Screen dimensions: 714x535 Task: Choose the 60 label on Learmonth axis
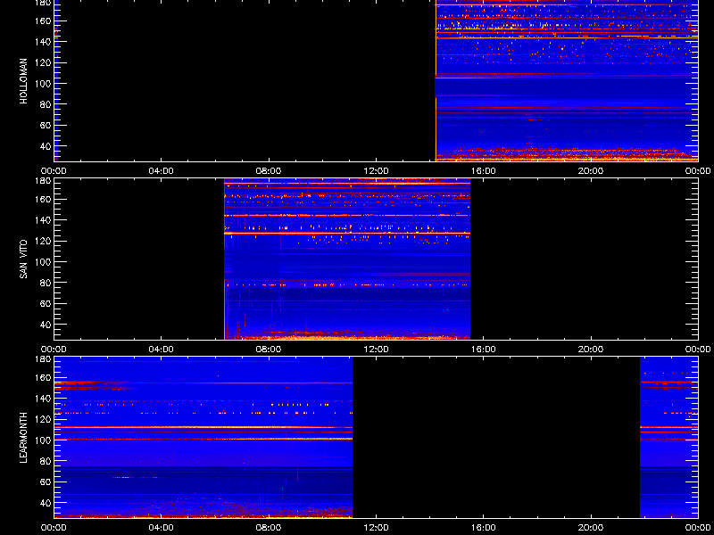pos(46,481)
